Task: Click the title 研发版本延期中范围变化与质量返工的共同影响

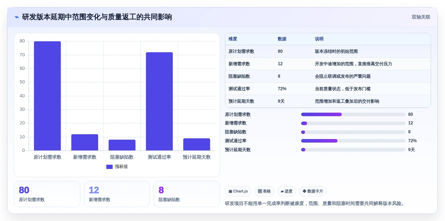Action: (97, 17)
